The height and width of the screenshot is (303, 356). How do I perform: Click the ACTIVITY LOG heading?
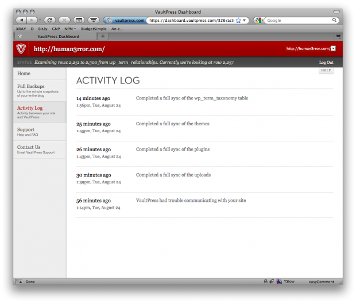(108, 80)
